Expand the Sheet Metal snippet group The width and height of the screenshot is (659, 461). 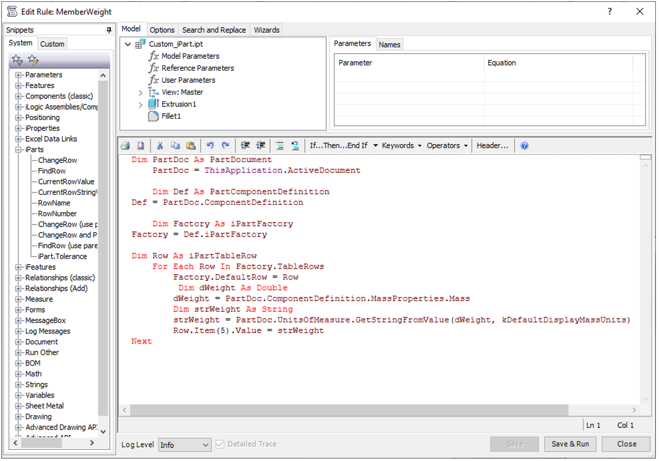click(19, 406)
